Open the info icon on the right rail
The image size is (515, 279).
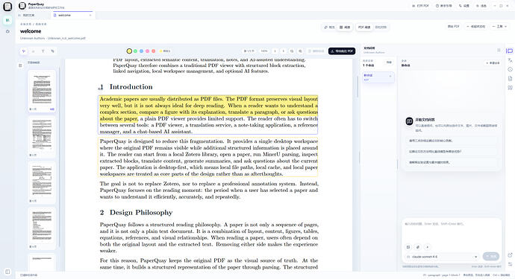(510, 69)
